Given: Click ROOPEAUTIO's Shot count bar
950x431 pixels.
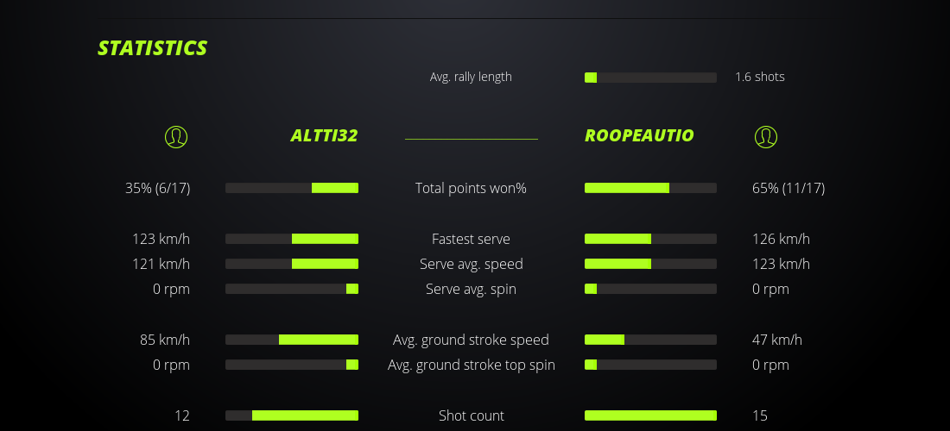Looking at the screenshot, I should 650,415.
